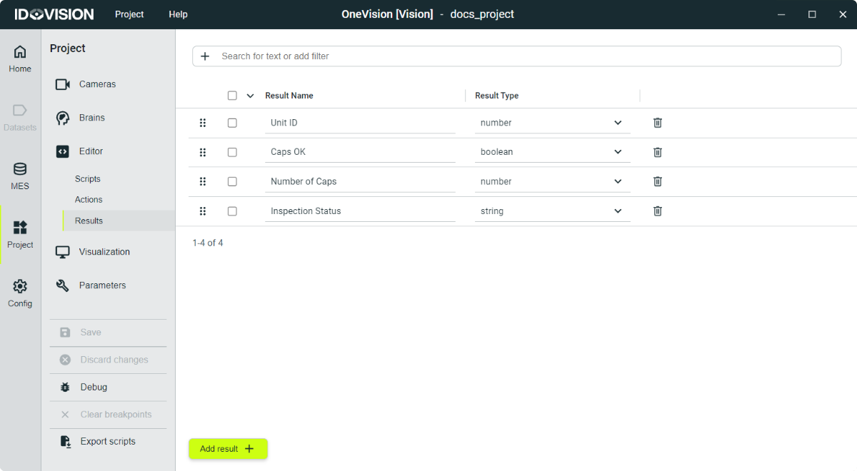Open the MES database section
857x471 pixels.
(20, 176)
